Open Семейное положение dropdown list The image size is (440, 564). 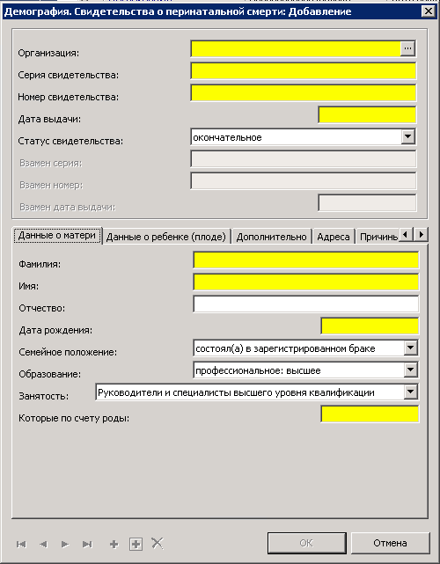click(410, 348)
